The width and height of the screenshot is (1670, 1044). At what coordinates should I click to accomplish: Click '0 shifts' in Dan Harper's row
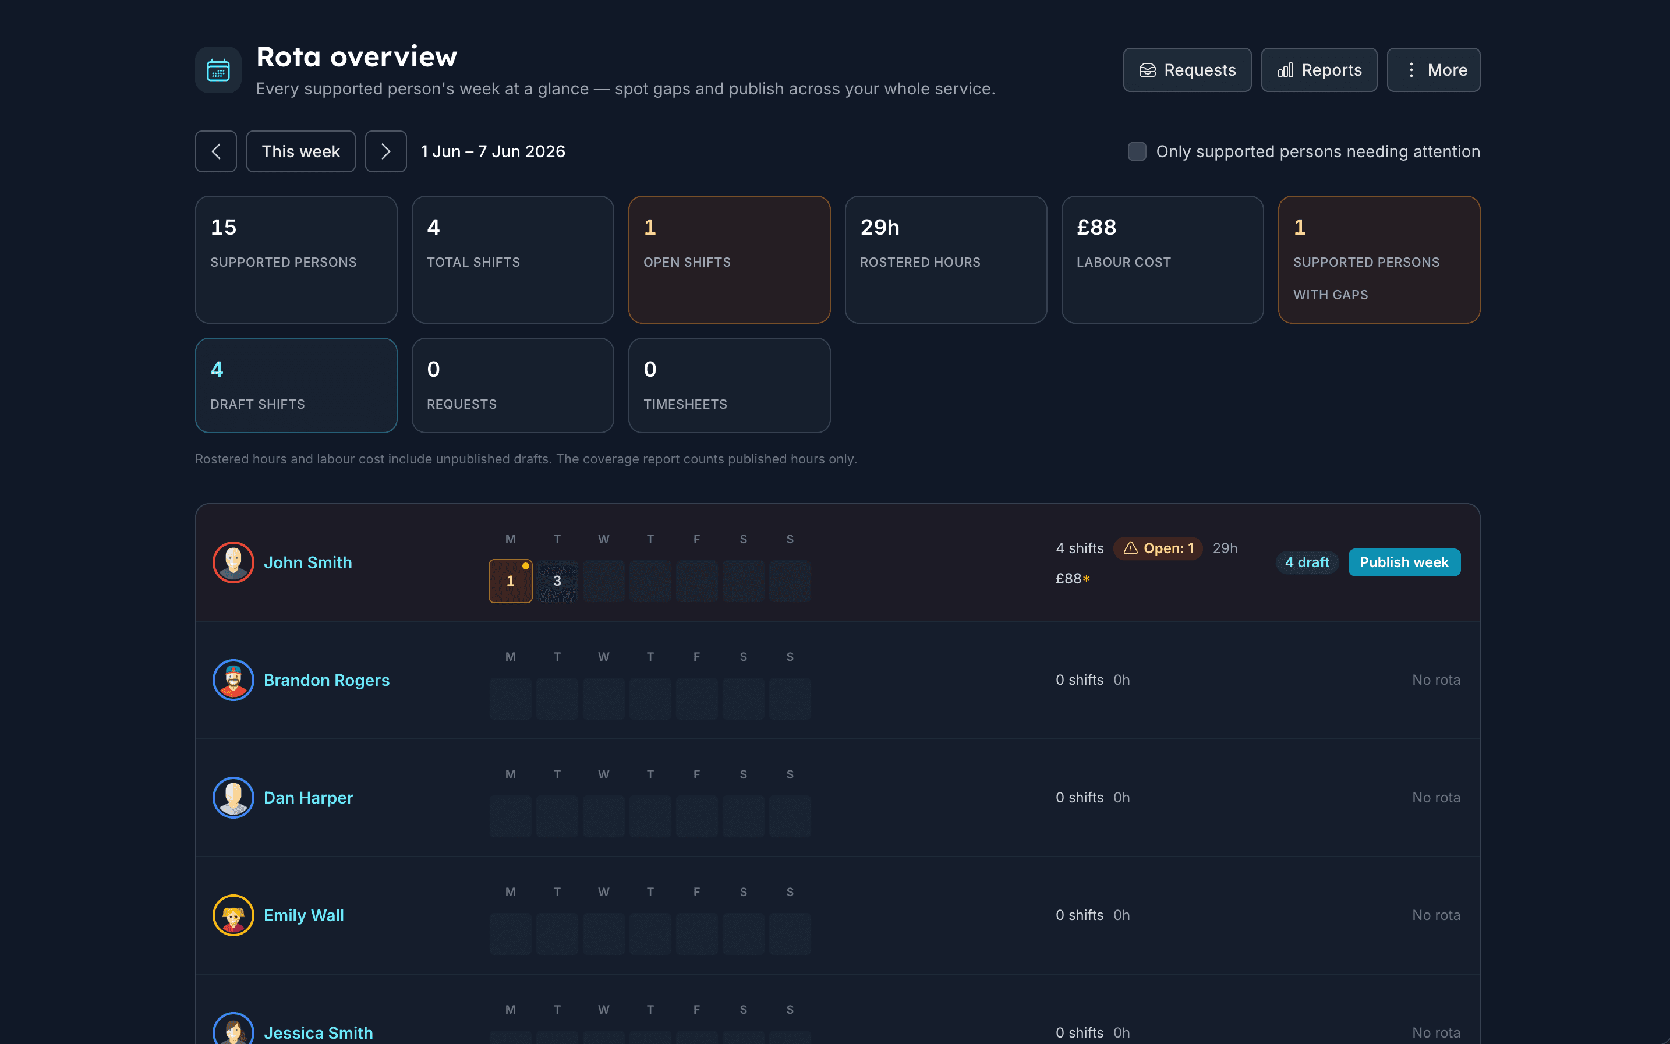[x=1080, y=798]
